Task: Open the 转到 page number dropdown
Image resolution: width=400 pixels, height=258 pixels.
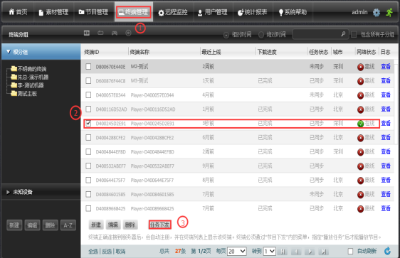Action: pos(269,252)
